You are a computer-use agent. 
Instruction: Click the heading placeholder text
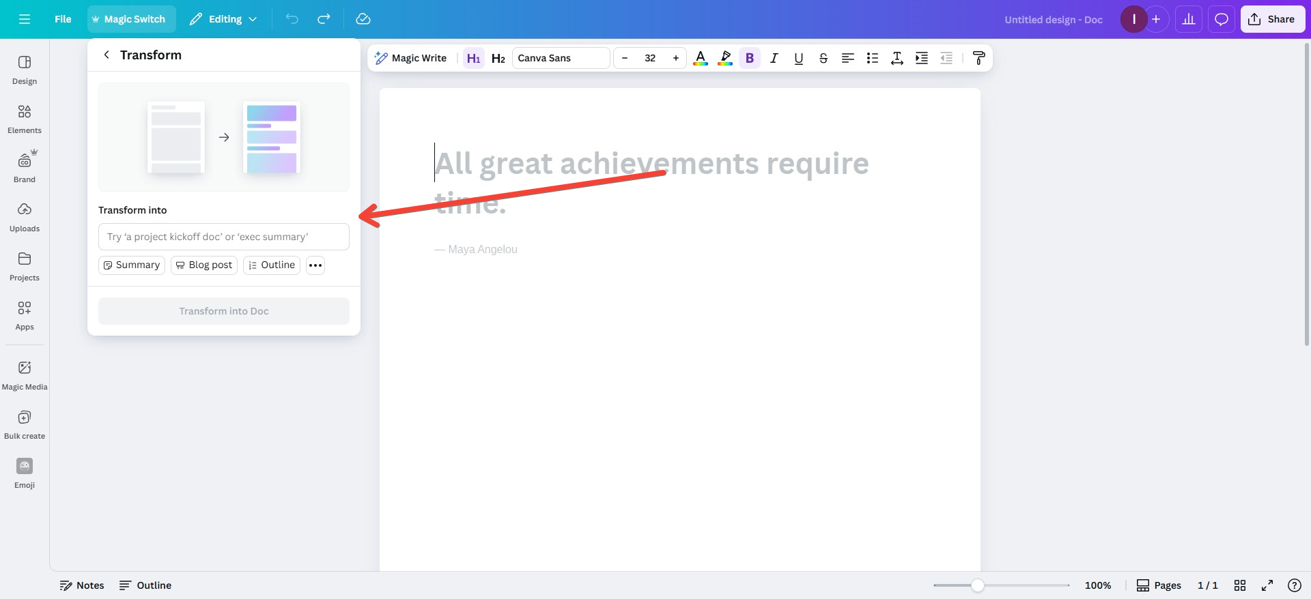click(652, 183)
